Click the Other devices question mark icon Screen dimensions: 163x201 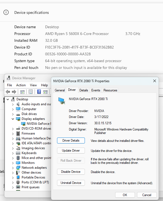18,173
